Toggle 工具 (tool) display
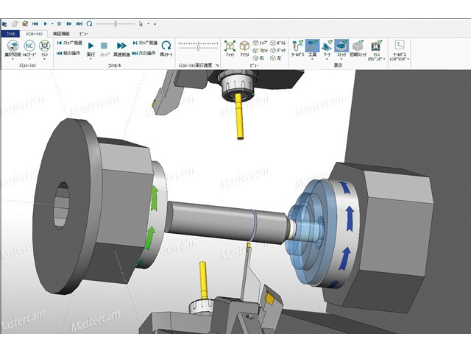This screenshot has width=471, height=353. (312, 47)
